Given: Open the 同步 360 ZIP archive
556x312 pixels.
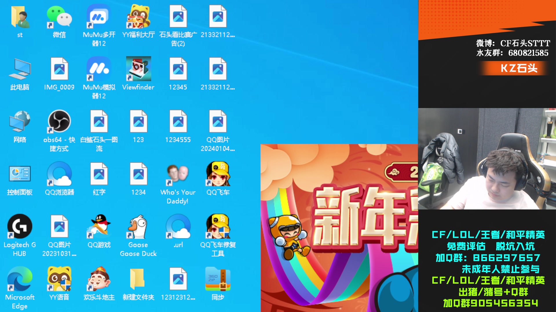Looking at the screenshot, I should tap(218, 280).
